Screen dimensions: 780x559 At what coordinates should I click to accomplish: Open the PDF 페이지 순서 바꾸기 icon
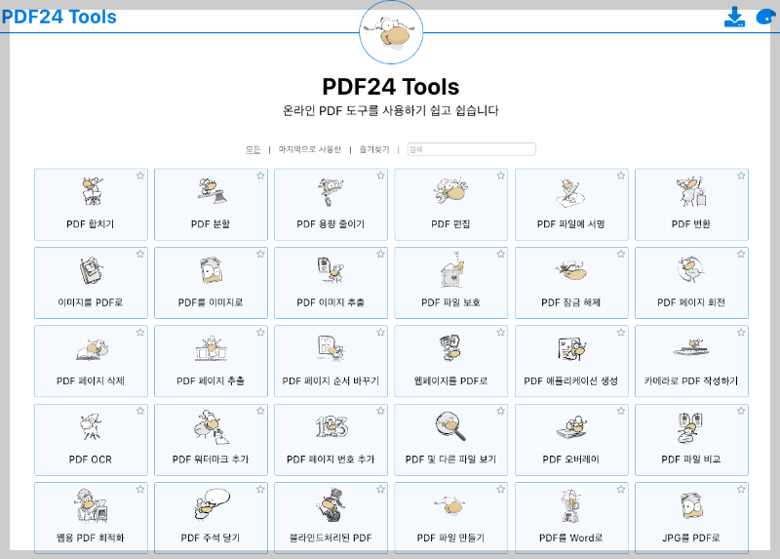pos(331,348)
